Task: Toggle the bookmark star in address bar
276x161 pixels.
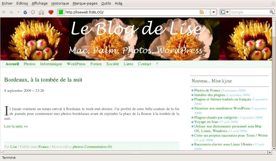Action: 207,12
